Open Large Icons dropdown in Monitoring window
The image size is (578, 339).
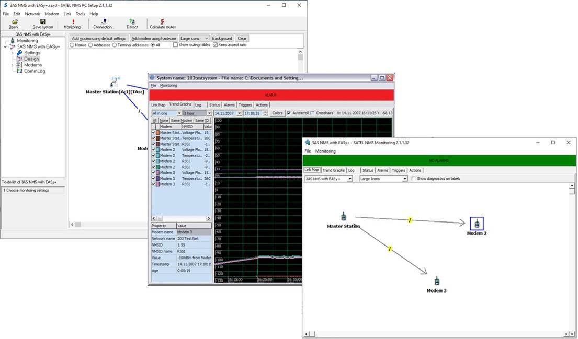point(404,179)
